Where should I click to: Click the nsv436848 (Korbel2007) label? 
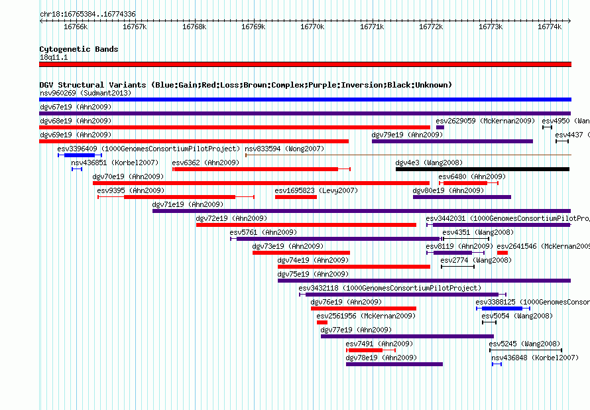point(535,358)
